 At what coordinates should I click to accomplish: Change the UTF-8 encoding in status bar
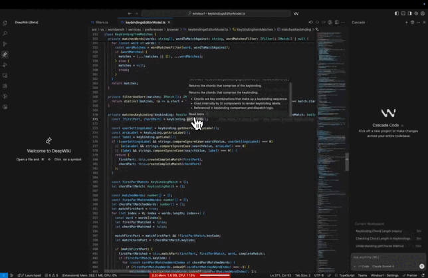(x=319, y=275)
